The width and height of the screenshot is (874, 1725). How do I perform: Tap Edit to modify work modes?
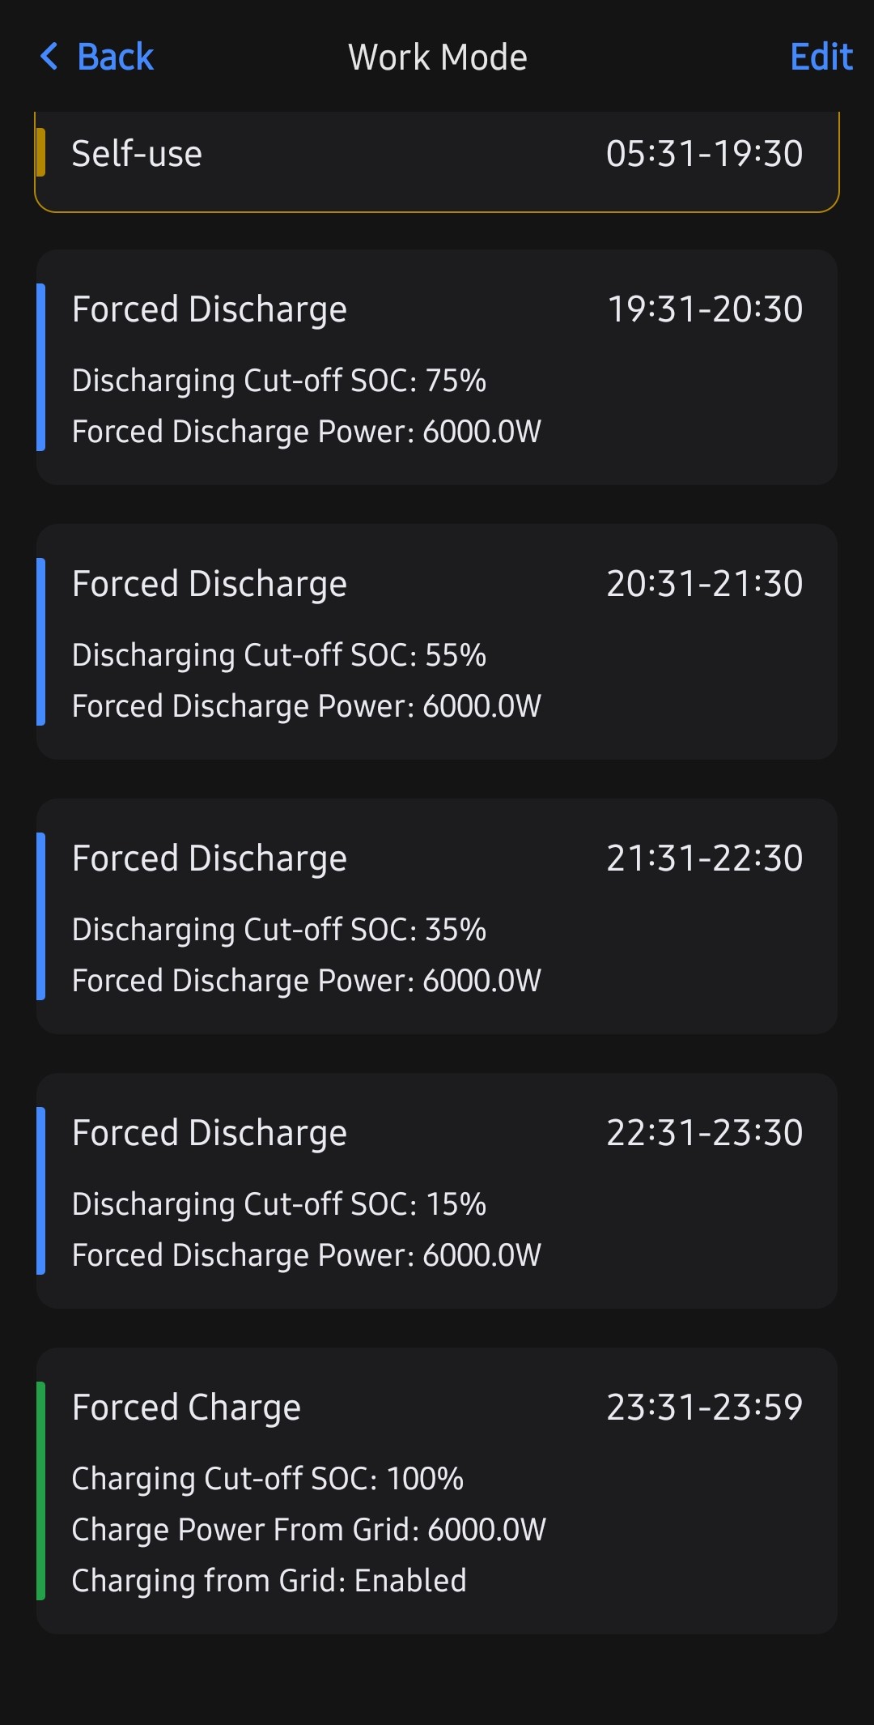(821, 57)
